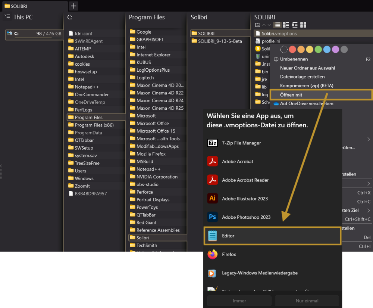
Task: Choose Komprimieren (zip) (BETA)
Action: tap(322, 86)
